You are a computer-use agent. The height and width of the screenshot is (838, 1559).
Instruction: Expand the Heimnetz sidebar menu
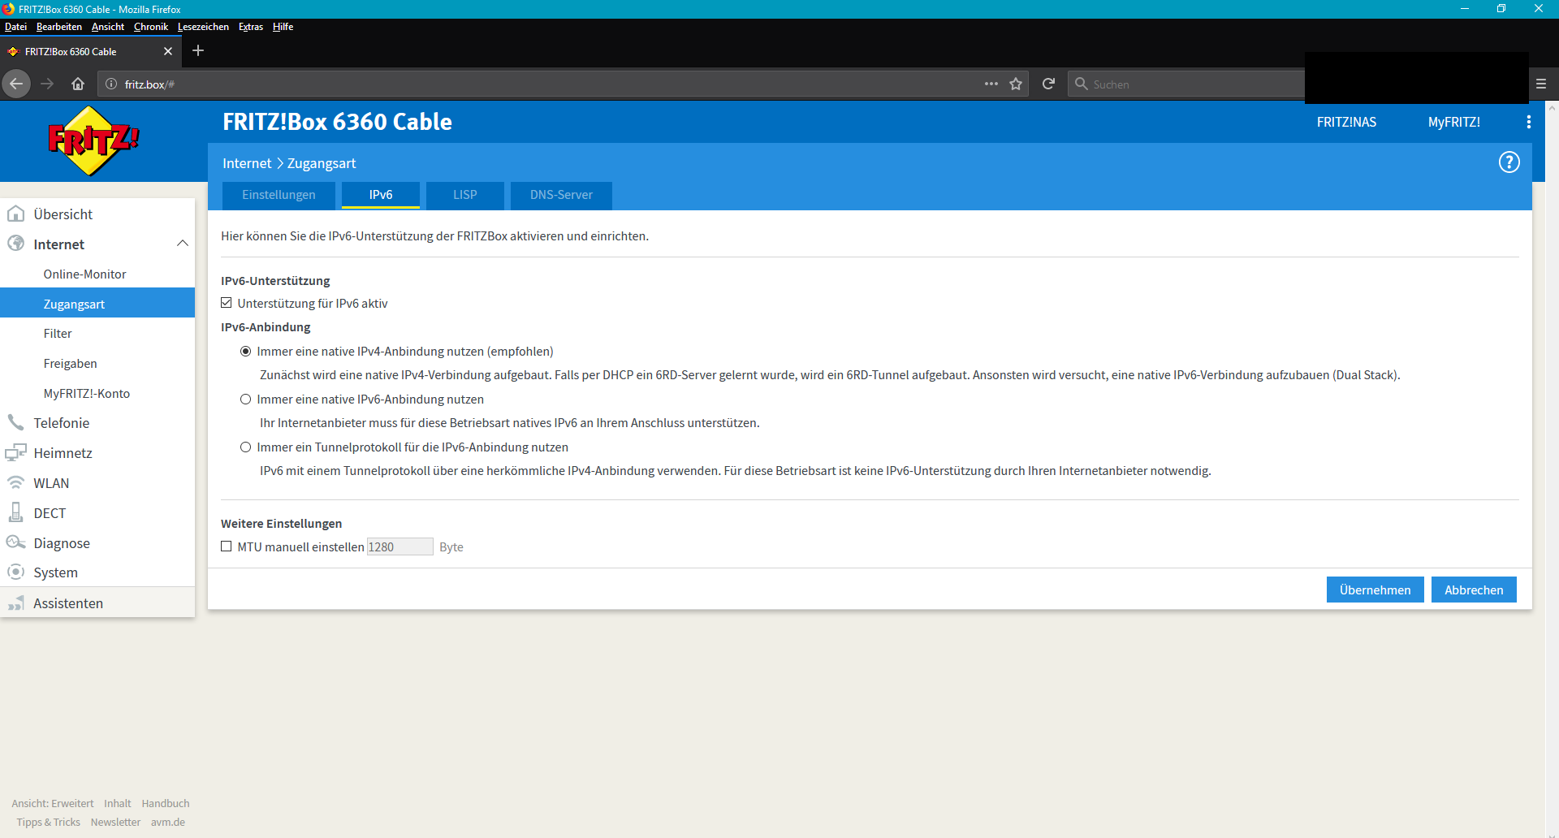pos(63,453)
